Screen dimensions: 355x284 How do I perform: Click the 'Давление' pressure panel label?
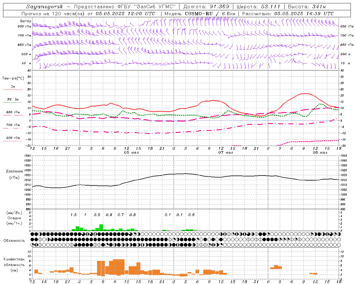tap(14, 171)
